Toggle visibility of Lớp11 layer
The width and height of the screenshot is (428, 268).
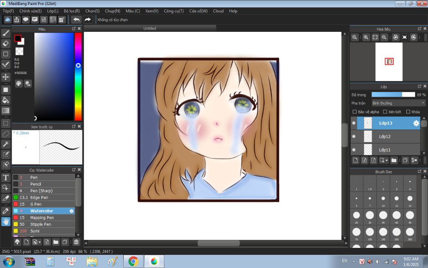click(354, 150)
